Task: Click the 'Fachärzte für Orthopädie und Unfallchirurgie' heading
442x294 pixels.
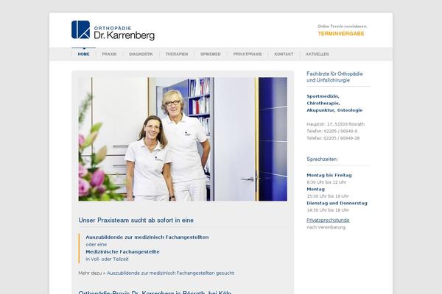Action: (334, 76)
